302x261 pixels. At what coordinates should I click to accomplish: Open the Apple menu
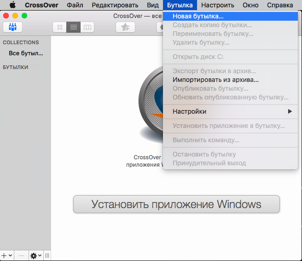pos(12,5)
